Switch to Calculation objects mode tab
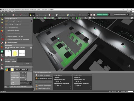Image resolution: width=134 pixels, height=101 pixels. pos(42,15)
